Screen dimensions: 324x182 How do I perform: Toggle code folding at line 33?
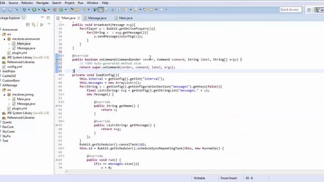(x=63, y=25)
